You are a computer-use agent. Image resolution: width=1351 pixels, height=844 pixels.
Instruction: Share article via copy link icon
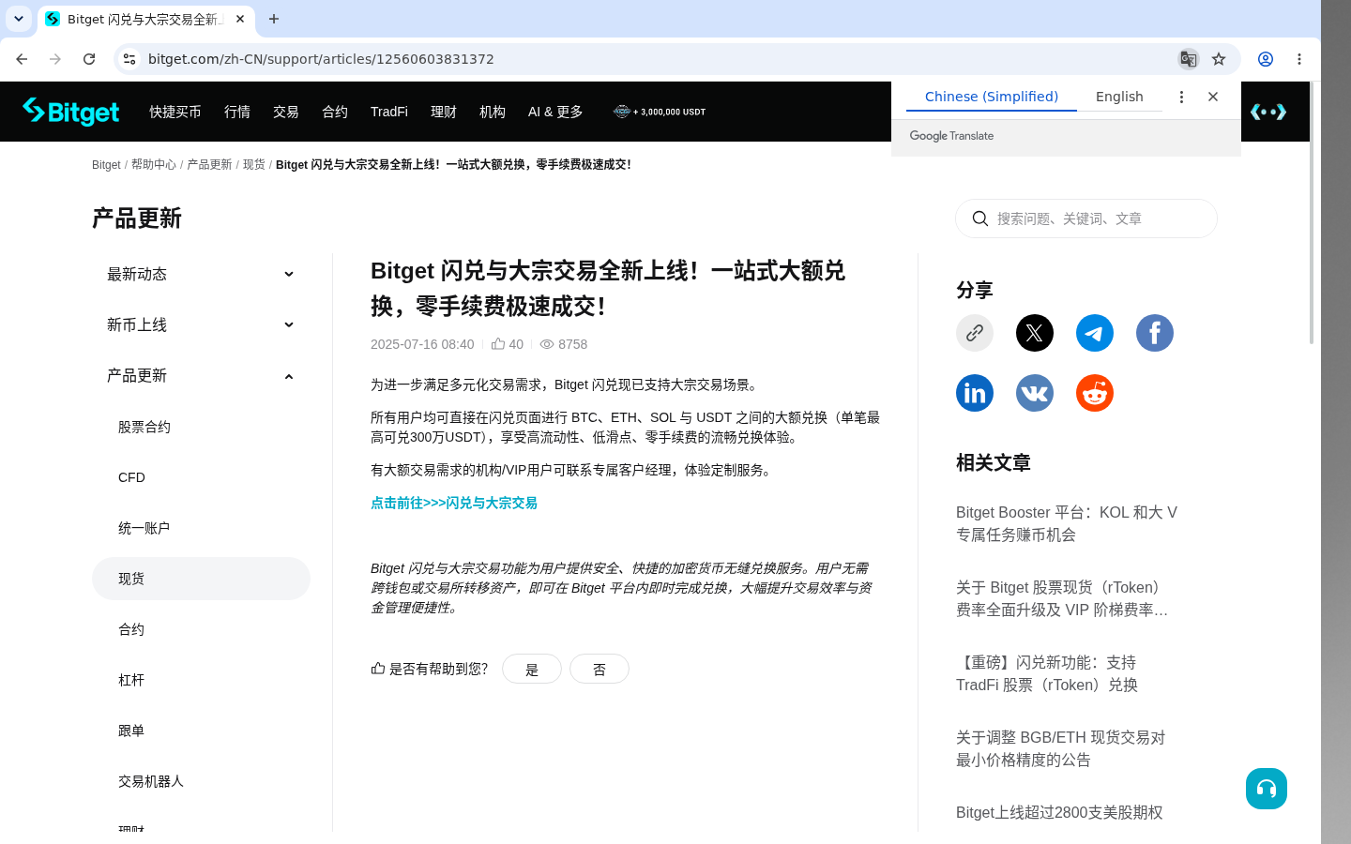point(975,333)
